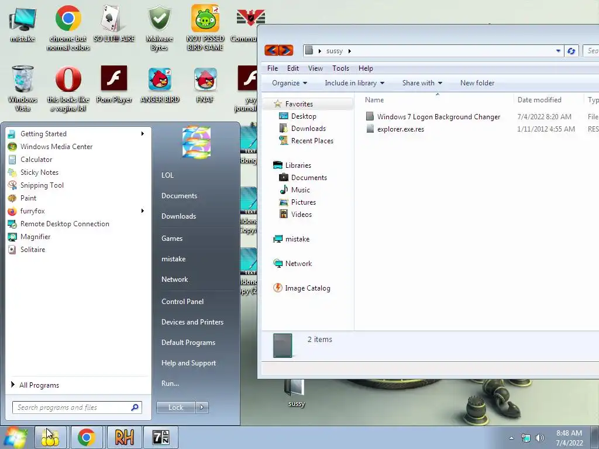This screenshot has height=449, width=599.
Task: Click the Lock button in Start menu
Action: tap(175, 407)
